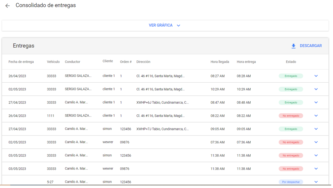
Task: Click the No entregado badge for vehicle 1111
Action: tap(291, 116)
